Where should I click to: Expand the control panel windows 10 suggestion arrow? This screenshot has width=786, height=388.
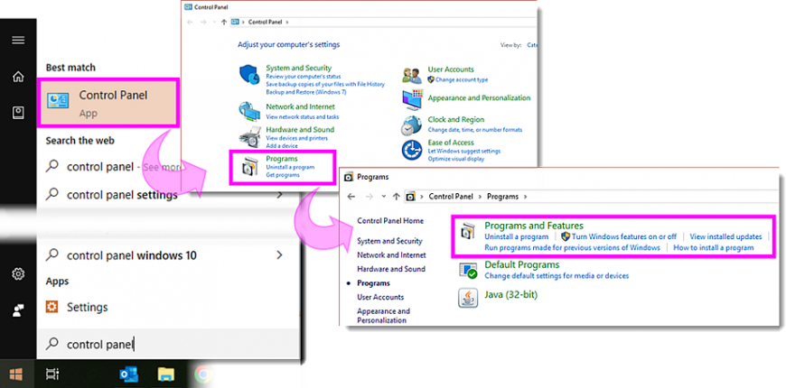pyautogui.click(x=280, y=255)
